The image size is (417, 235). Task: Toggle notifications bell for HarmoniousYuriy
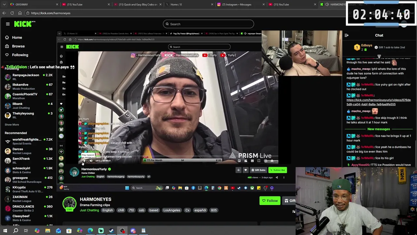point(238,170)
